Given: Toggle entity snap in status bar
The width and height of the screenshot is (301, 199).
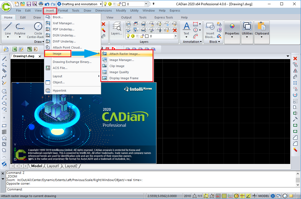Looking at the screenshot, I should tap(242, 196).
